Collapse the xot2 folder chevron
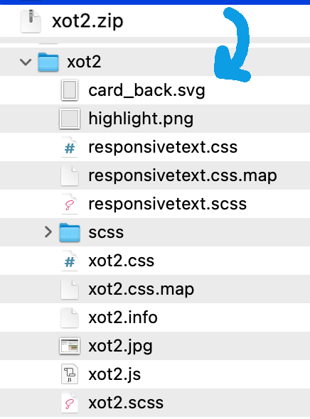Viewport: 310px width, 419px height. coord(26,62)
